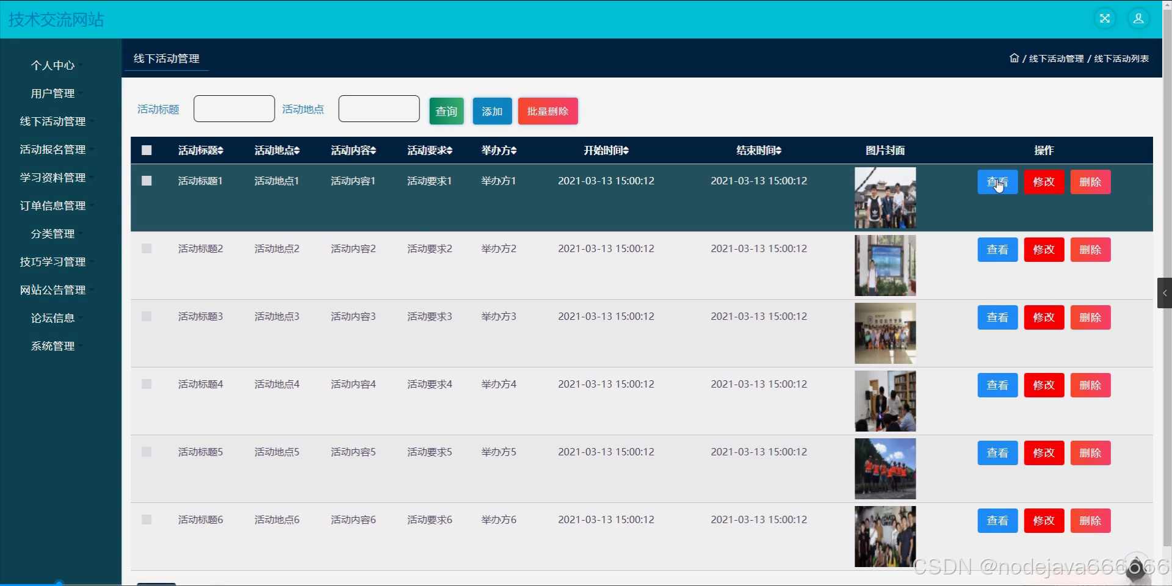Open 论坛信息 in sidebar
The image size is (1172, 586).
point(53,318)
